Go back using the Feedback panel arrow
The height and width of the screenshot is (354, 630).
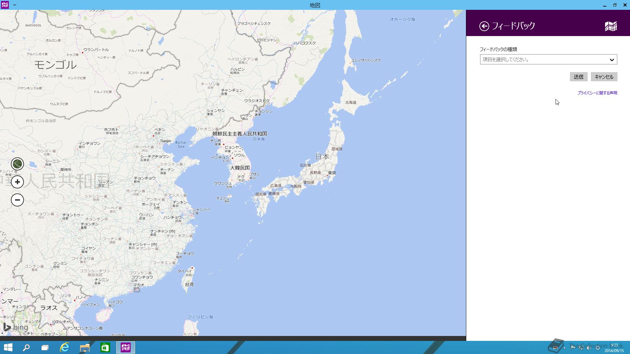[x=484, y=26]
